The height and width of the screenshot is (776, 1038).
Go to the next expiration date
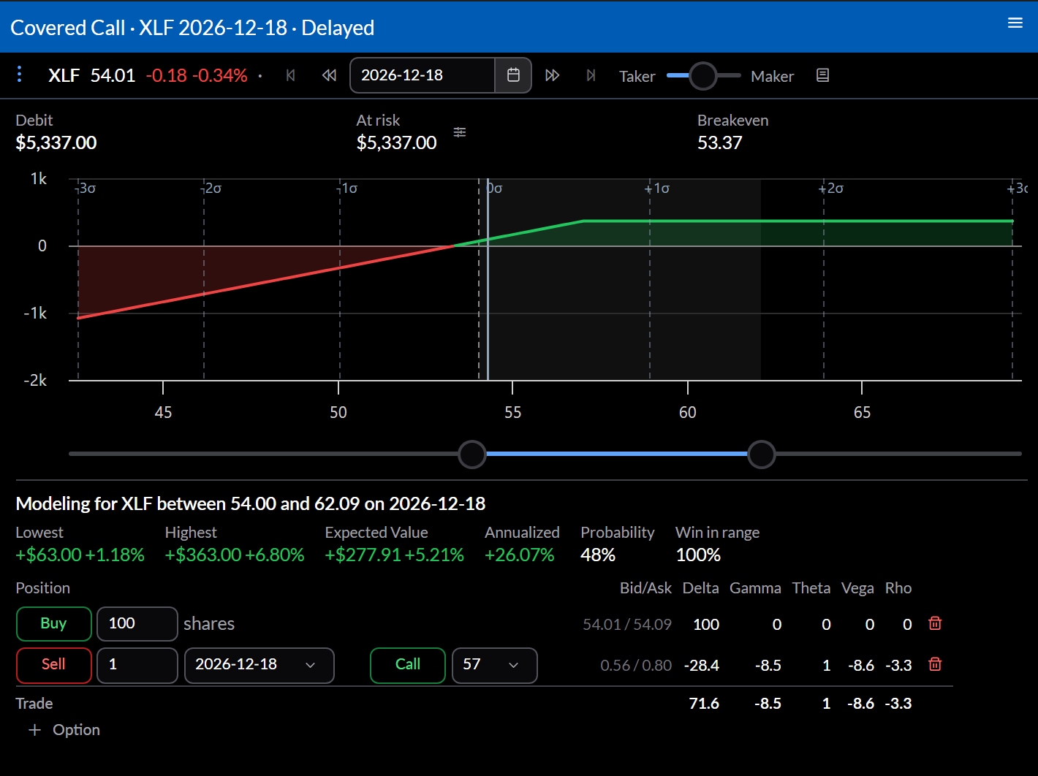point(553,75)
